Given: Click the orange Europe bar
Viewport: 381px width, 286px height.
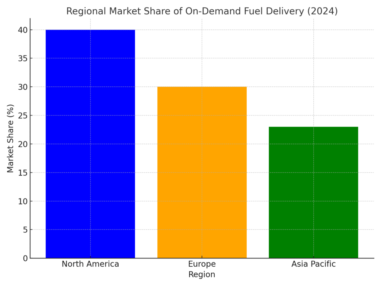Looking at the screenshot, I should pyautogui.click(x=202, y=172).
